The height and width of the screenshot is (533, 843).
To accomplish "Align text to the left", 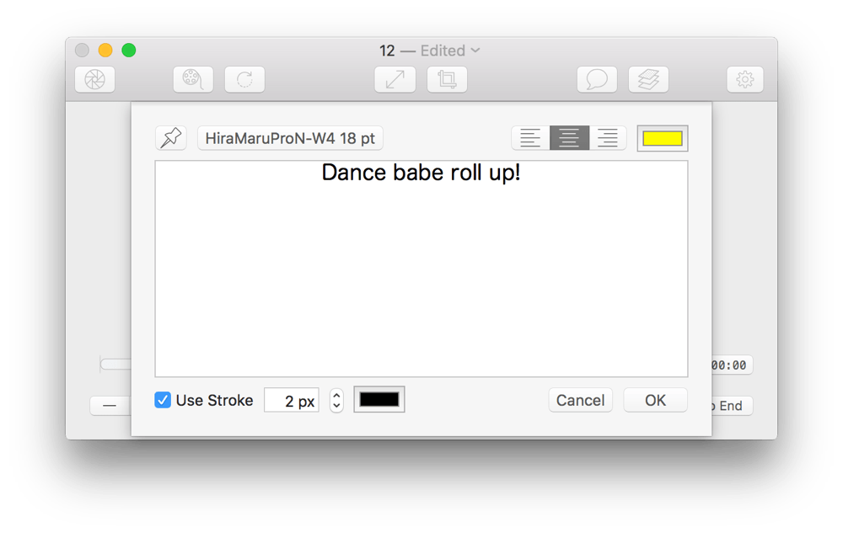I will click(x=530, y=138).
